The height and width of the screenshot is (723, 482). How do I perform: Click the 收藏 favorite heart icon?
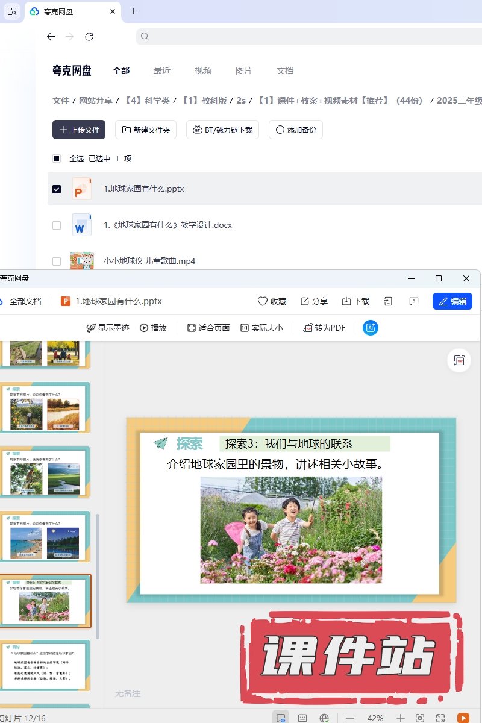click(x=272, y=301)
